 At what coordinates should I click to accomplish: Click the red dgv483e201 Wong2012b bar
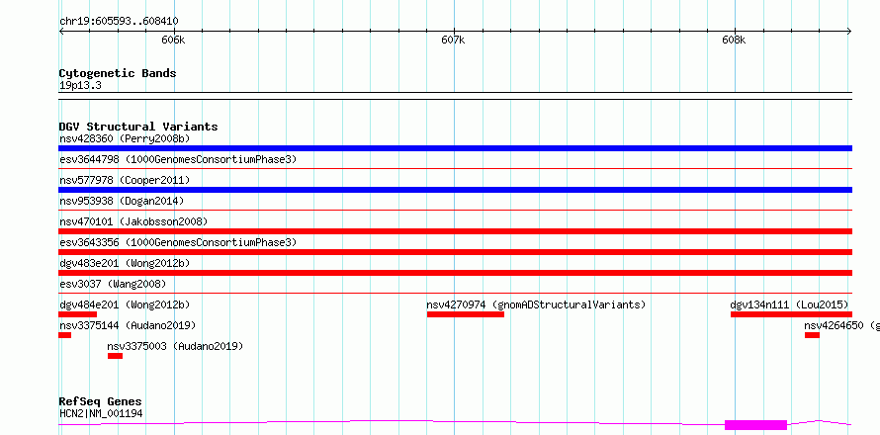(455, 273)
